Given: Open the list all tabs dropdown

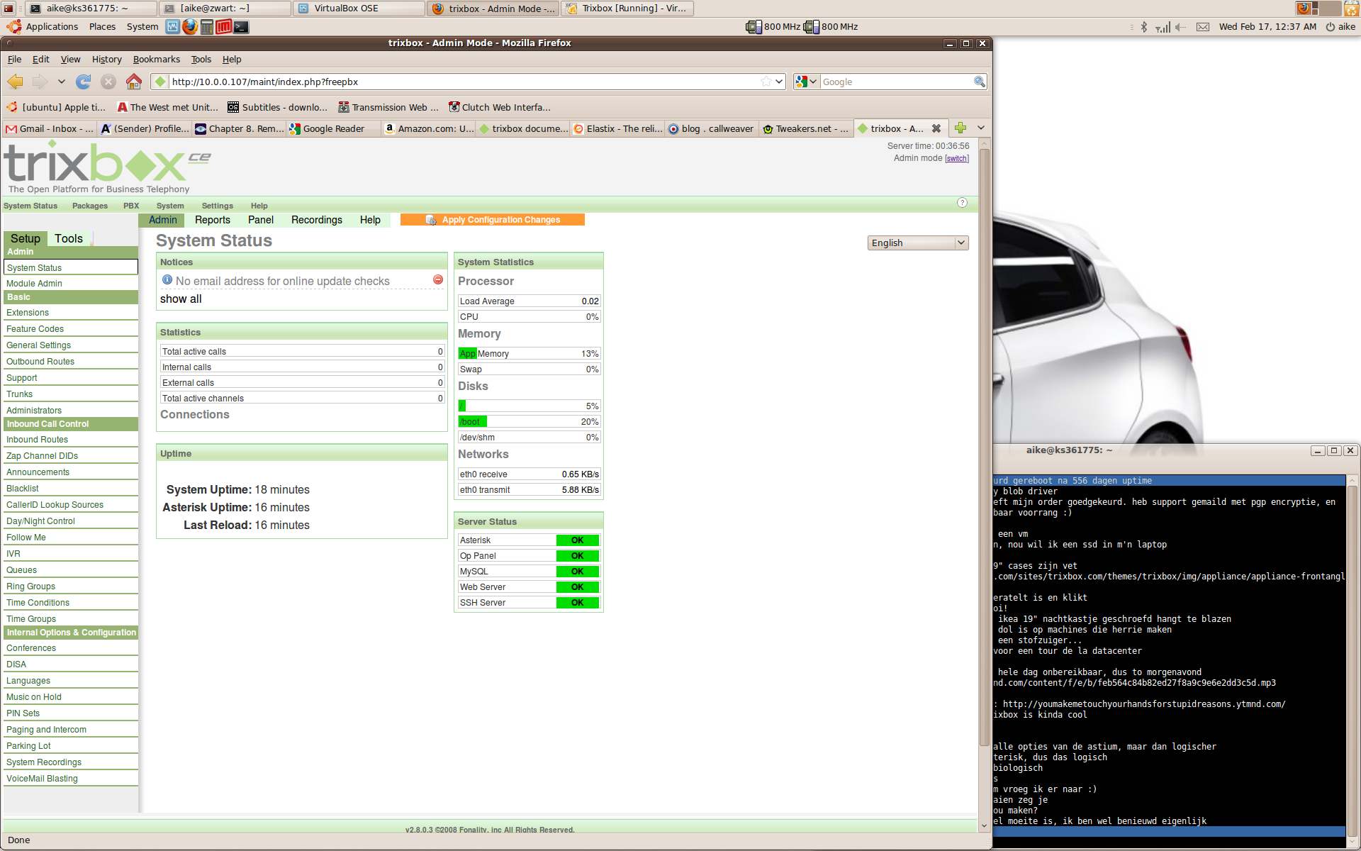Looking at the screenshot, I should (x=981, y=128).
